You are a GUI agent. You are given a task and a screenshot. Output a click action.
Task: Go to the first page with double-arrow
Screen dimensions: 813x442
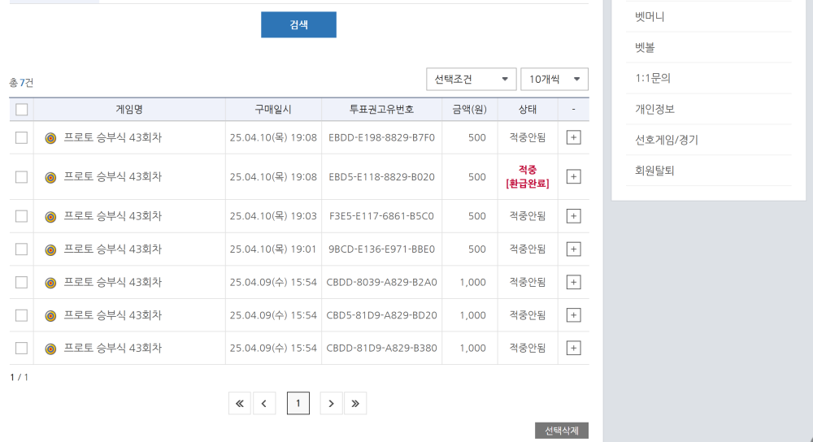pyautogui.click(x=240, y=403)
